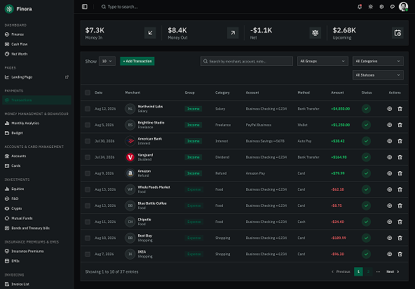Open Monthly Analytics from the sidebar

point(25,123)
